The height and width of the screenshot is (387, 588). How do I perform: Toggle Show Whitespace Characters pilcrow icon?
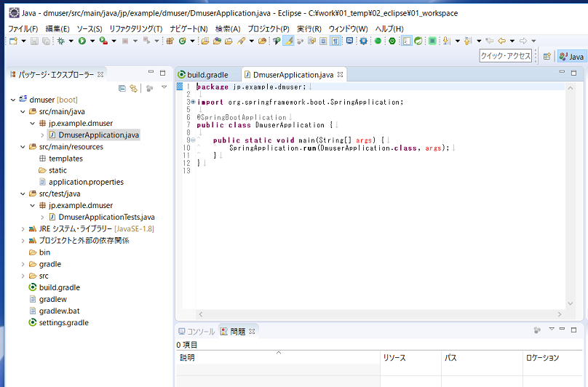(x=335, y=41)
